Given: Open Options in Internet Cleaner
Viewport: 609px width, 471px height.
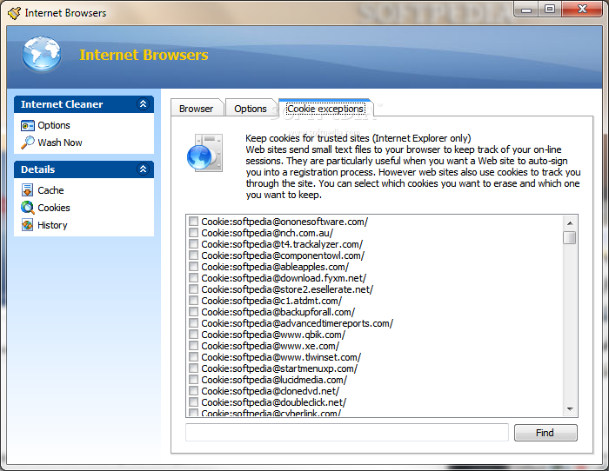Looking at the screenshot, I should pos(54,125).
